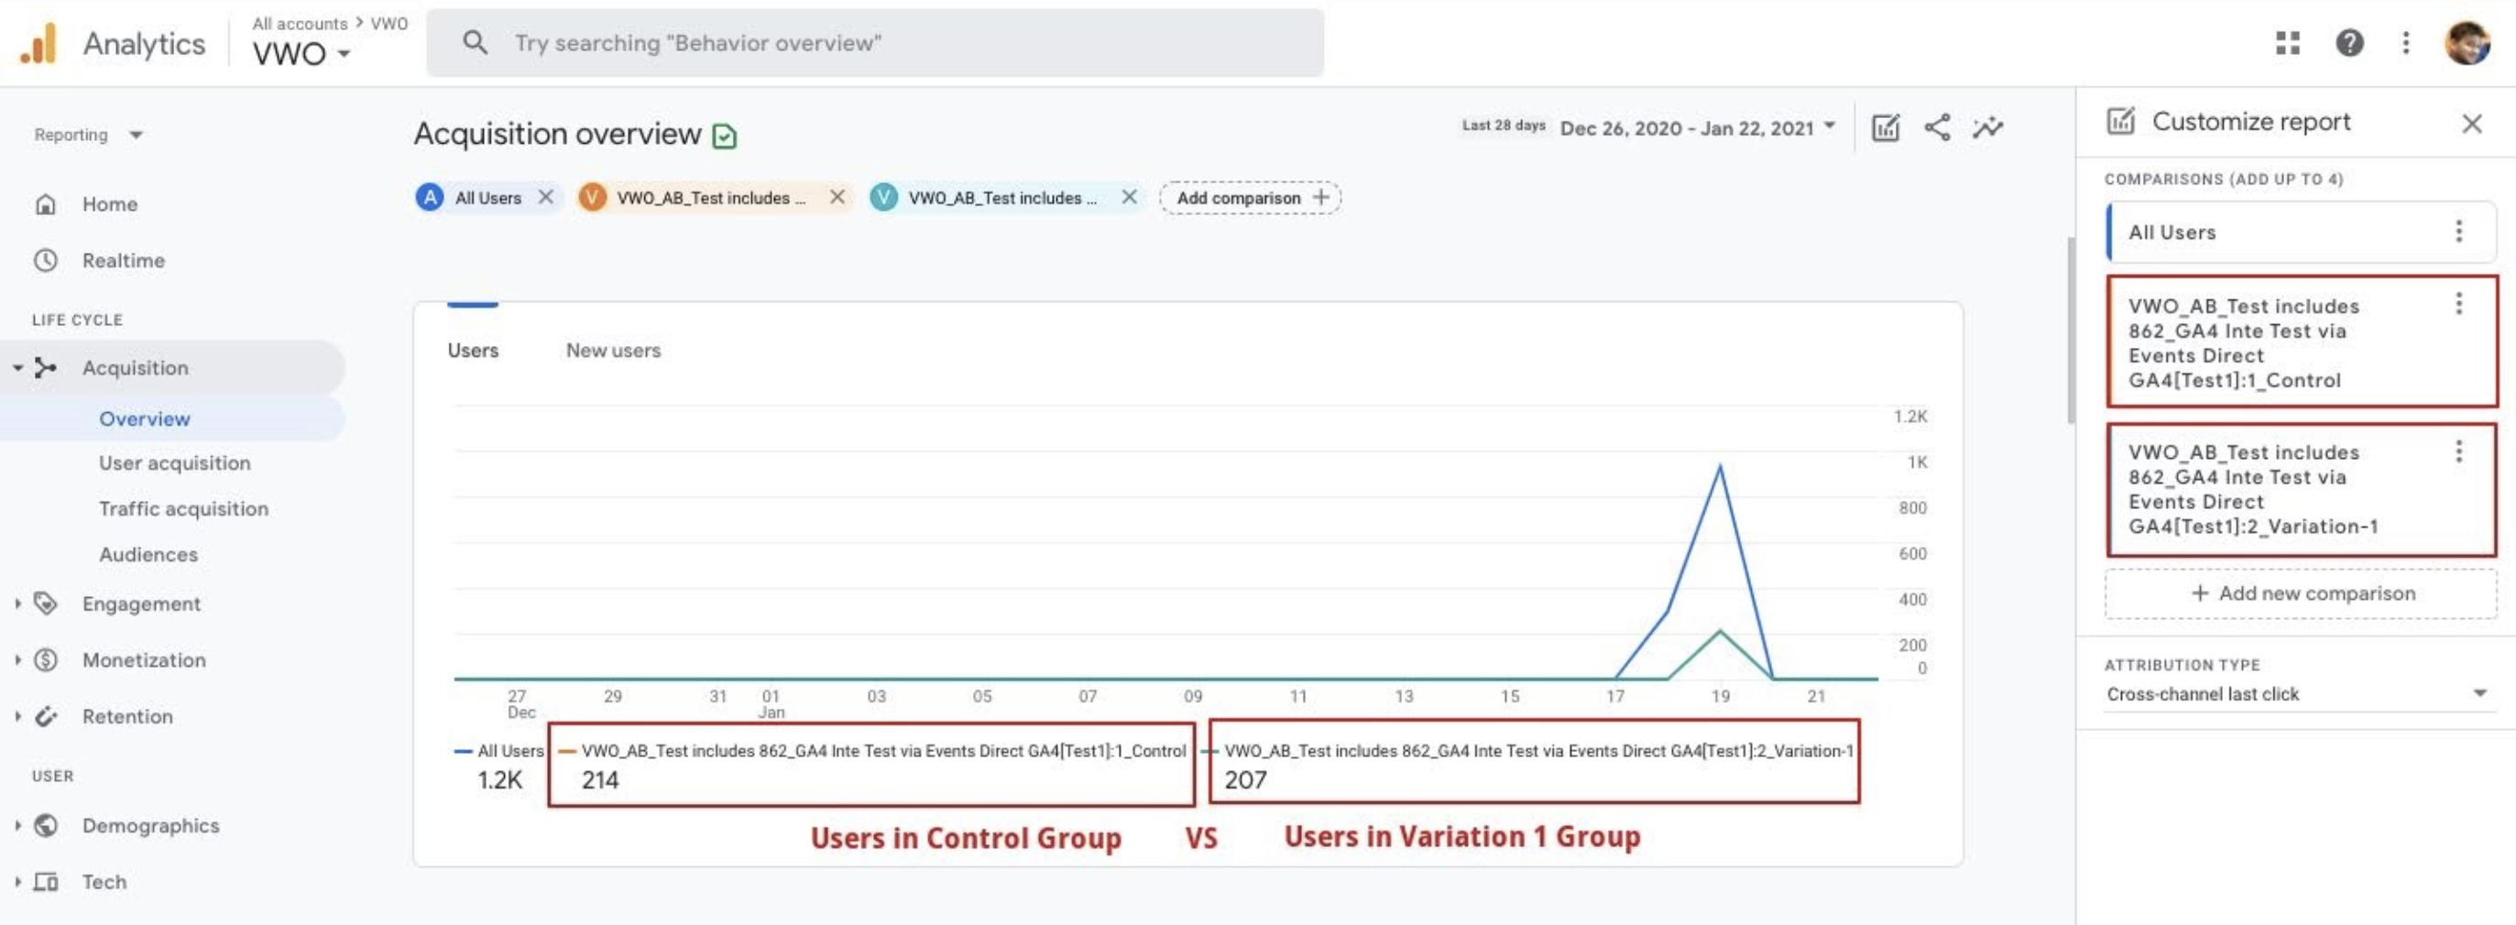Open the top bar more options menu
Viewport: 2516px width, 925px height.
[2406, 43]
